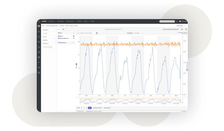Open the video camera sidebar icon
Viewport: 224px width, 131px height.
(39, 42)
